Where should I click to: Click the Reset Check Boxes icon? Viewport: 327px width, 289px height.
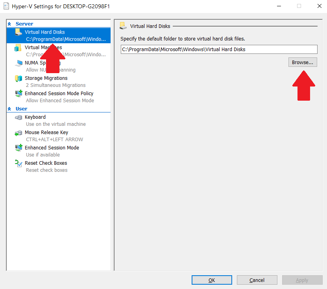point(18,163)
